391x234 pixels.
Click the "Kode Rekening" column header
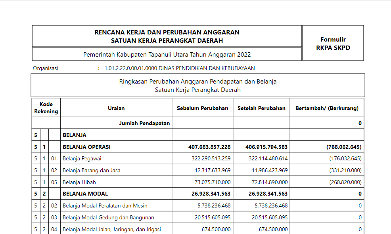(46, 108)
